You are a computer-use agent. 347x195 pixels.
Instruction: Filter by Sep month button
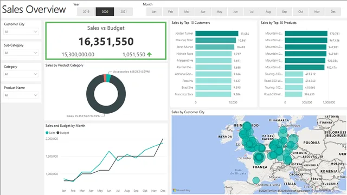(x=284, y=12)
